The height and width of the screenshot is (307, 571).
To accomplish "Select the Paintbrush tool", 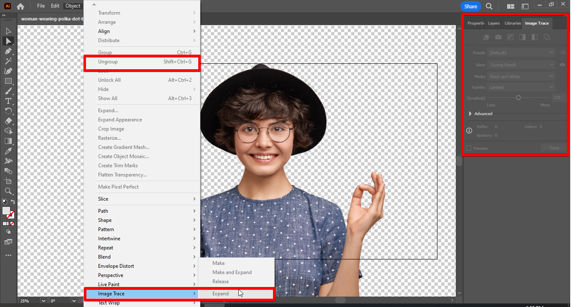I will coord(8,91).
